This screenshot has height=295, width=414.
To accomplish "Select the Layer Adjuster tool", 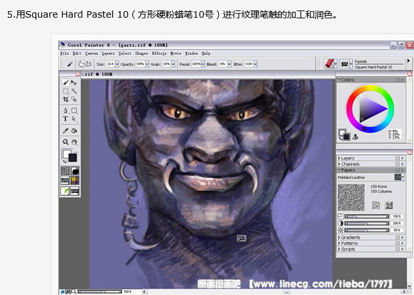I will pos(74,83).
